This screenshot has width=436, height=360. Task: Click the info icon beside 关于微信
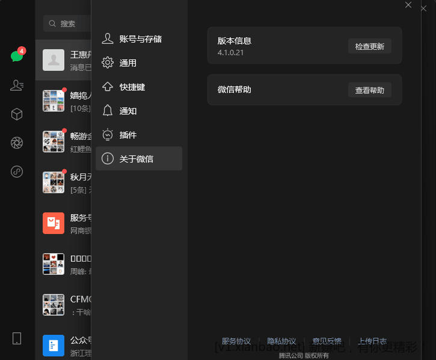tap(107, 158)
